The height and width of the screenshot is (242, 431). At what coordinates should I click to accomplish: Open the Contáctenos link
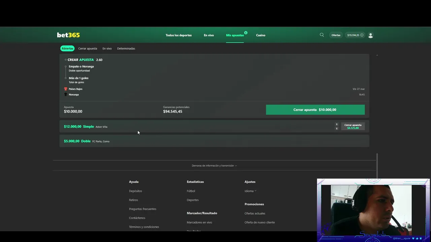[137, 218]
